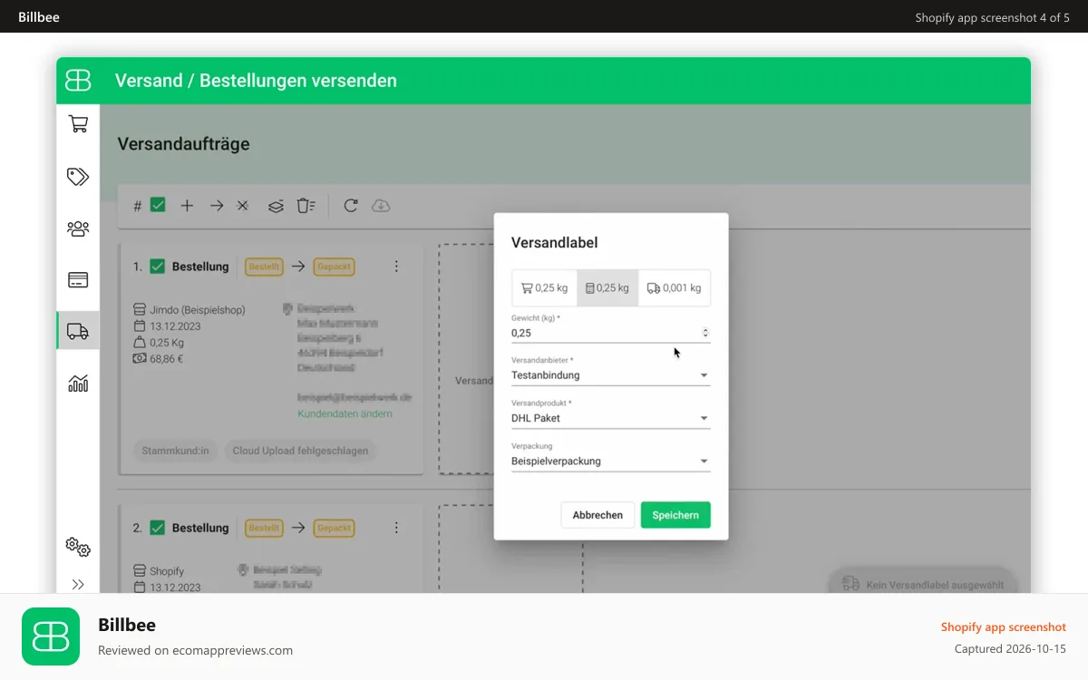
Task: Open the price tags section in sidebar
Action: click(78, 177)
